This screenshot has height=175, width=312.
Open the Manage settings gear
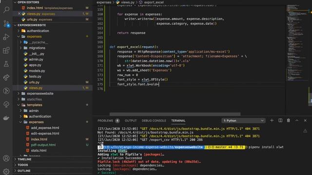6,171
